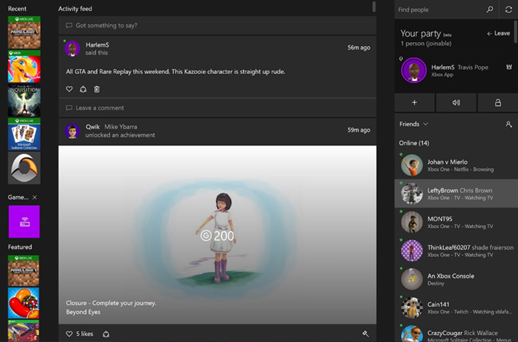Click the "1 person (joinable)" party status
Viewport: 518px width, 342px height.
point(426,43)
